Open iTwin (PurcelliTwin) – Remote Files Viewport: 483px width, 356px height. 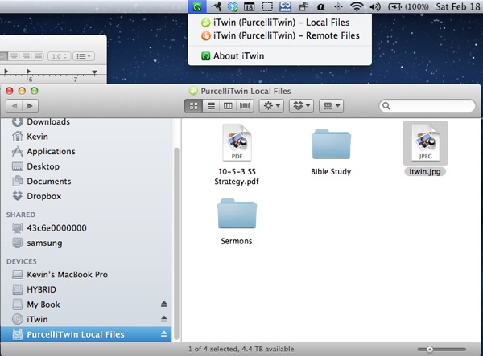tap(280, 35)
